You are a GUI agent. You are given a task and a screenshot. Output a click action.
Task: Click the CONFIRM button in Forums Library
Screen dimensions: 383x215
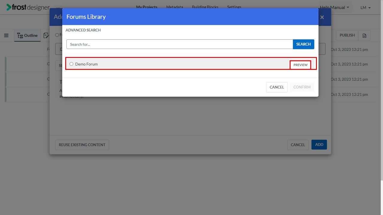[302, 87]
